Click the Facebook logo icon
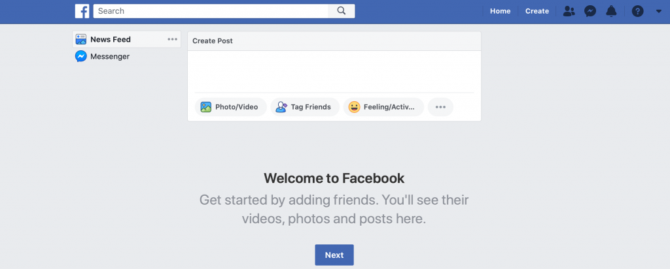 coord(82,11)
